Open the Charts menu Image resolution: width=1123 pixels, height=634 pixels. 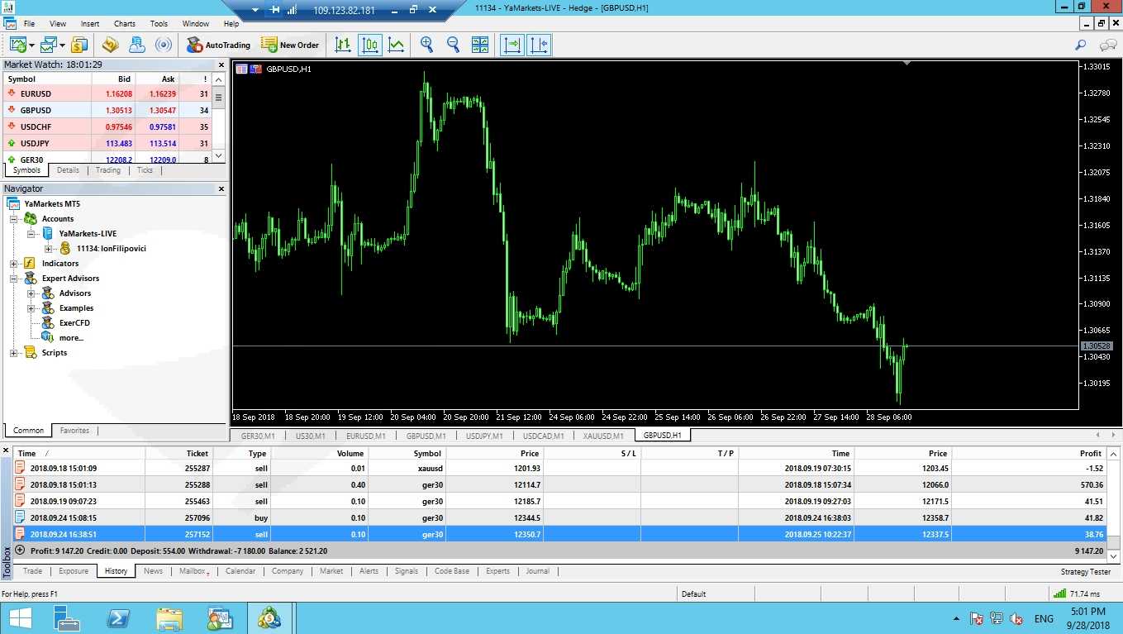pyautogui.click(x=125, y=24)
